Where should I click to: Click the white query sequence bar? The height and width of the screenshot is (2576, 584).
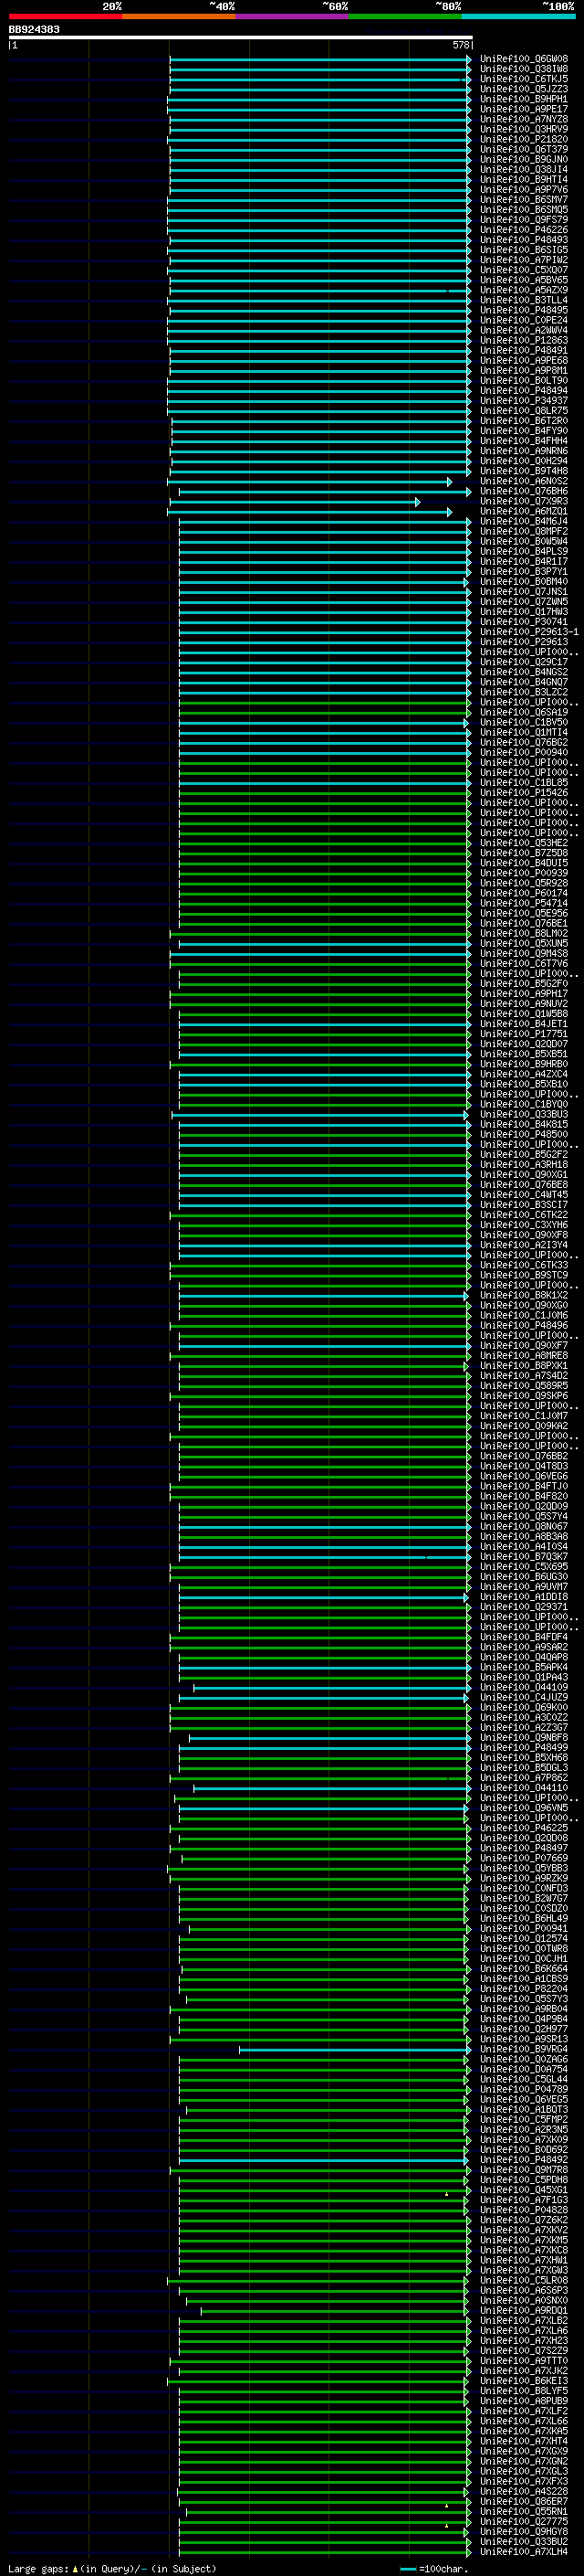pos(241,38)
